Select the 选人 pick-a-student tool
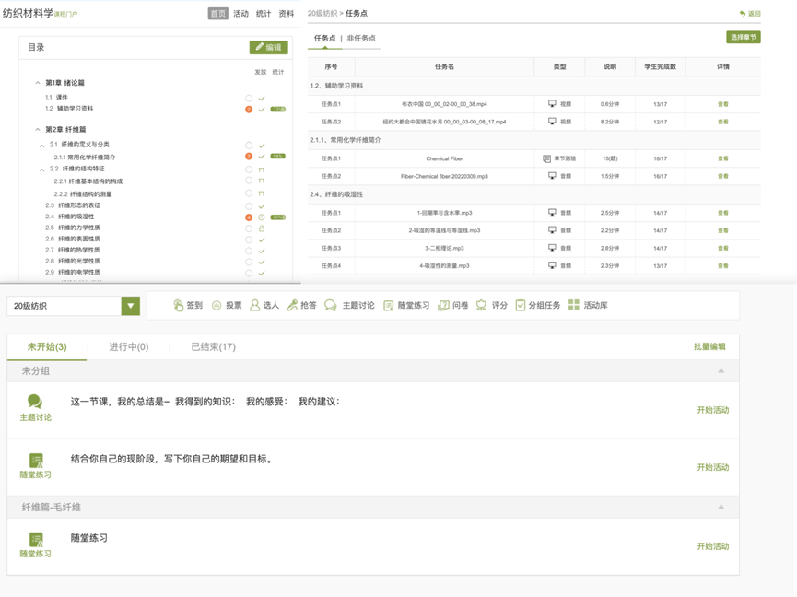Screen dimensions: 797x597 tap(255, 305)
